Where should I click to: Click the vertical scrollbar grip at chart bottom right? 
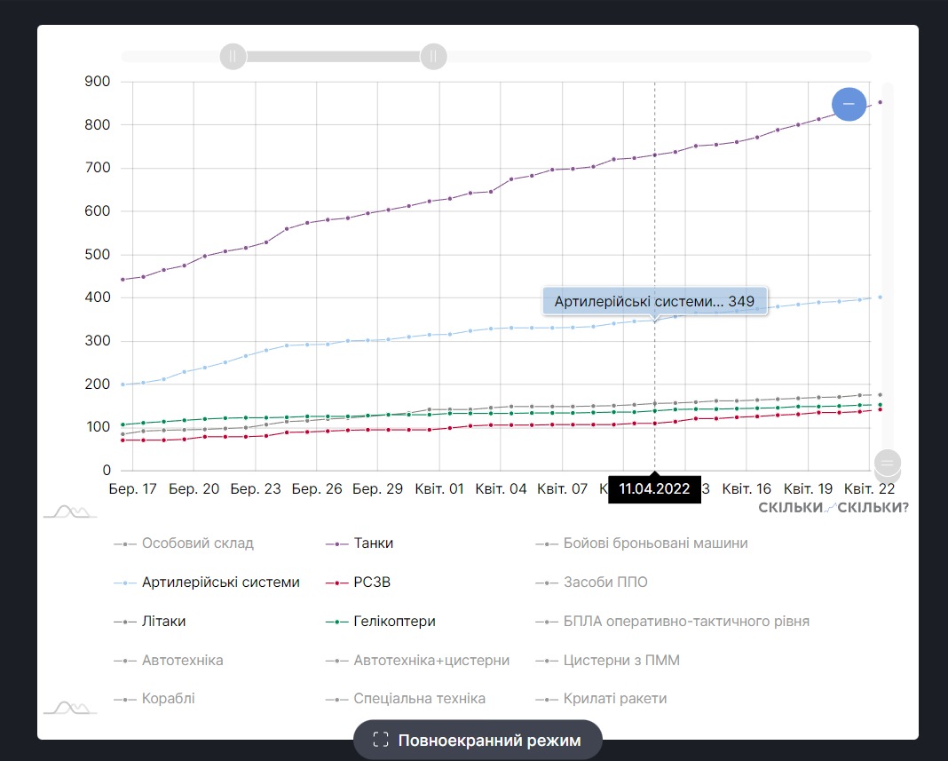[x=888, y=463]
